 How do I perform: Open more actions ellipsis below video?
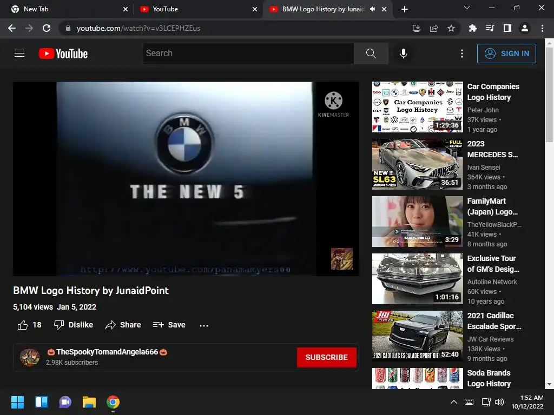(204, 325)
